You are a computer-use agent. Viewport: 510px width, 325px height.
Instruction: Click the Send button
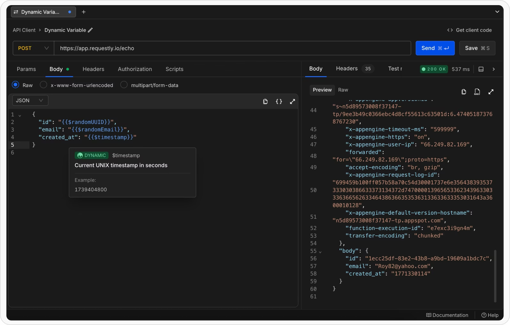435,48
